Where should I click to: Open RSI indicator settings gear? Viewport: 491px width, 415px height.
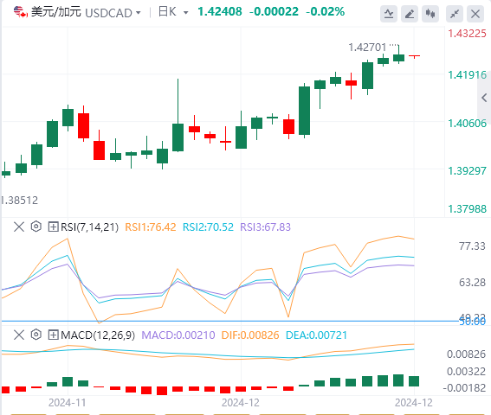[36, 227]
